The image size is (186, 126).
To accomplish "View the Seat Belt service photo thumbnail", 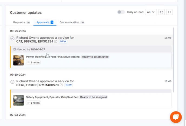I will 19,100.
